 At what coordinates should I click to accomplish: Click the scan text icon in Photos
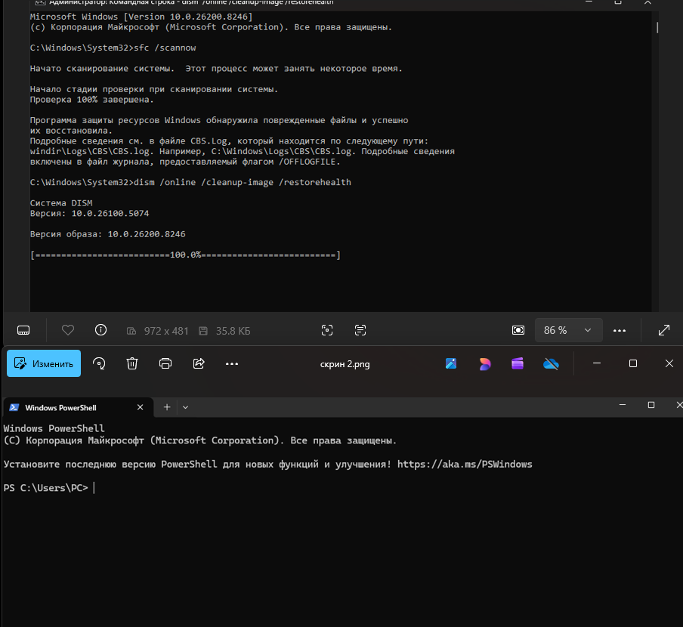coord(360,330)
